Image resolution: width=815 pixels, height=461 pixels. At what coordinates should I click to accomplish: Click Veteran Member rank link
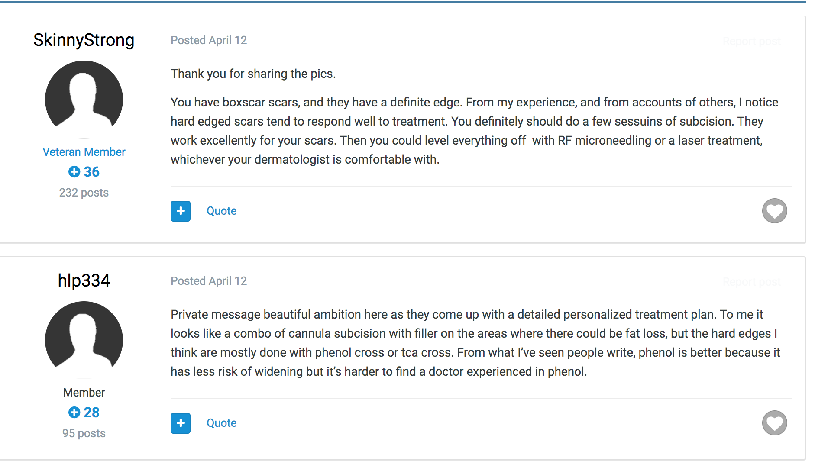[84, 152]
